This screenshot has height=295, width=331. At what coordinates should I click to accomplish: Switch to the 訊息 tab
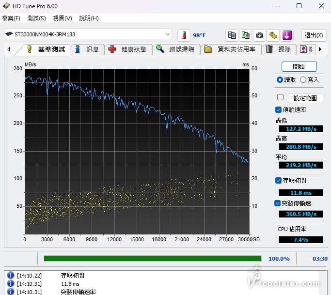tap(87, 49)
